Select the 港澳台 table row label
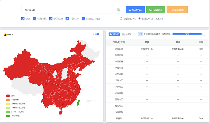This screenshot has height=123, width=210. coord(119,118)
